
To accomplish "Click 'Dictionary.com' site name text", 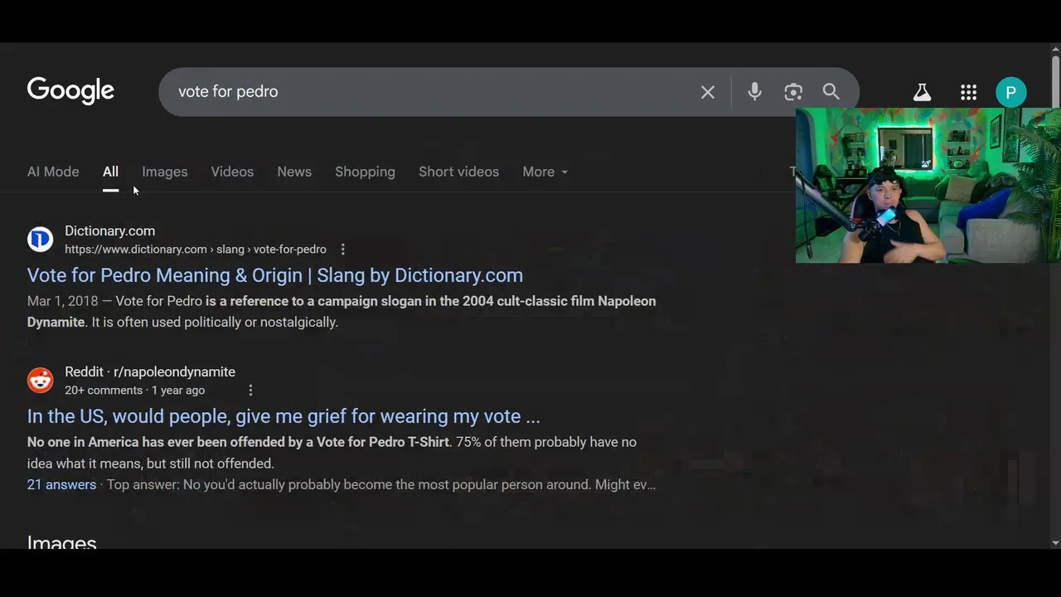I will click(x=110, y=231).
